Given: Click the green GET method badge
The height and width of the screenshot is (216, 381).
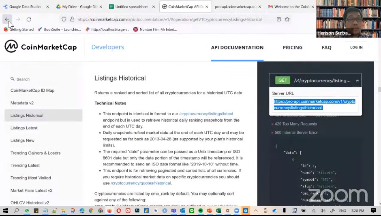Looking at the screenshot, I should click(x=283, y=80).
